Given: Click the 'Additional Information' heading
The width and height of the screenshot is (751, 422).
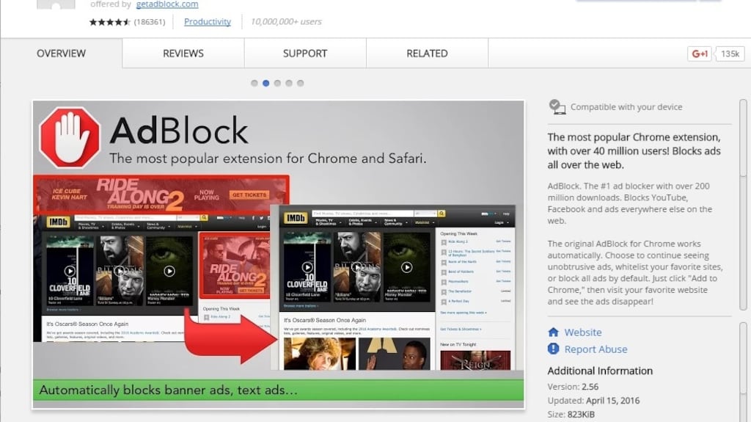Looking at the screenshot, I should (600, 371).
